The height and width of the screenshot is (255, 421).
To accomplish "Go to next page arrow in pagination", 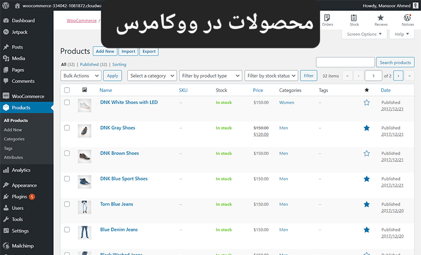I will pyautogui.click(x=398, y=76).
